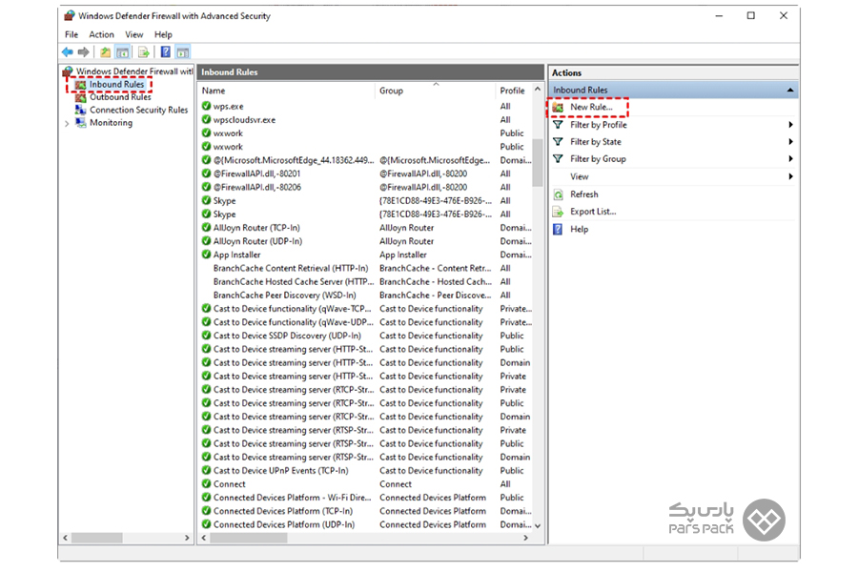
Task: Open the Filter by State submenu arrow
Action: pos(790,142)
